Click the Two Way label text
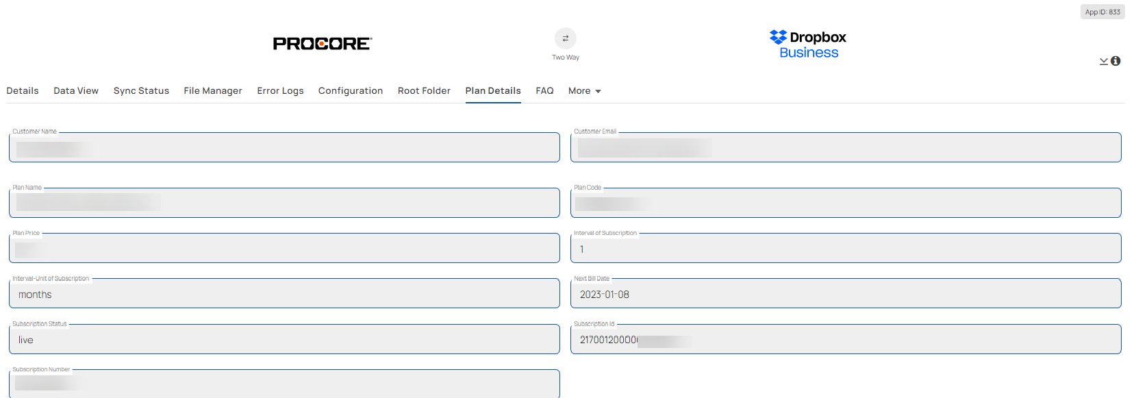1134x398 pixels. click(566, 58)
